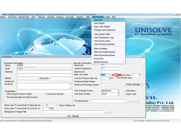Toggle Show Calling List checkbox
This screenshot has width=181, height=136.
(58, 105)
